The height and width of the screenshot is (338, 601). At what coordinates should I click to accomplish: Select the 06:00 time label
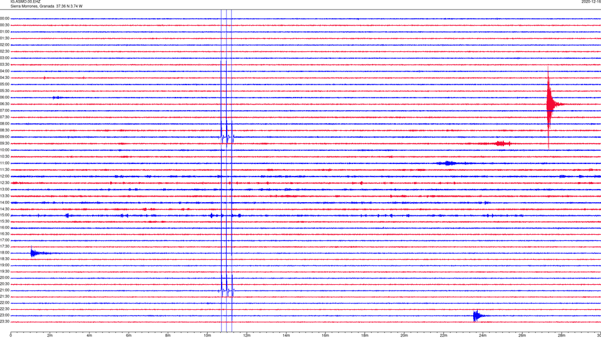(x=4, y=98)
